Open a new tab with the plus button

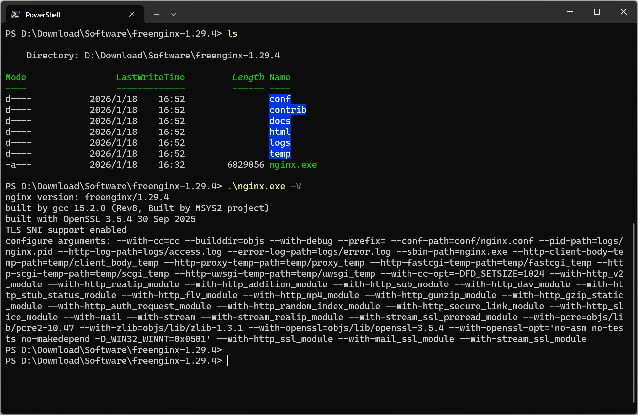157,14
